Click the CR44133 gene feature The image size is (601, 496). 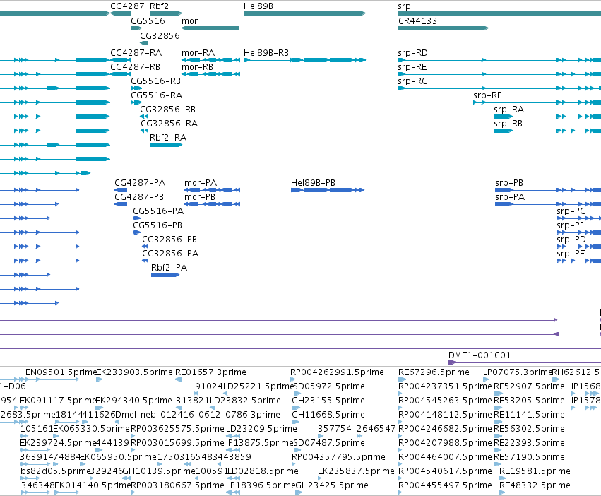click(x=444, y=28)
